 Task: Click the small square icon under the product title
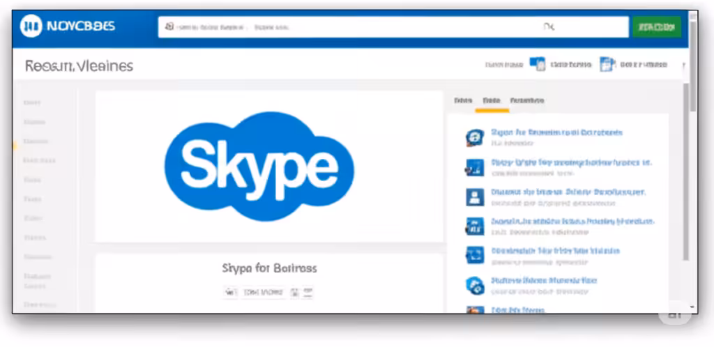pos(295,293)
